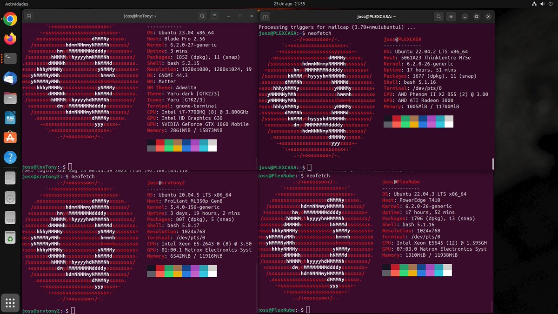Click 'CPU: AMD Phenom II X2 B55' line

[436, 94]
